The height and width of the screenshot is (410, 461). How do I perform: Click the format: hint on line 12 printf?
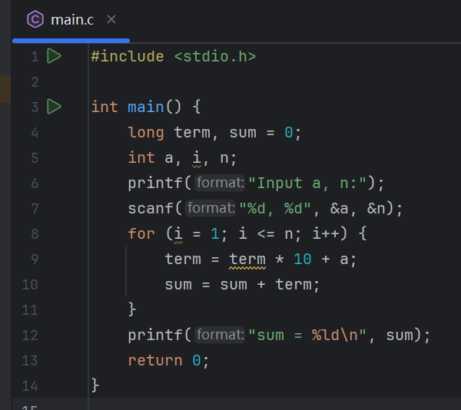coord(219,335)
